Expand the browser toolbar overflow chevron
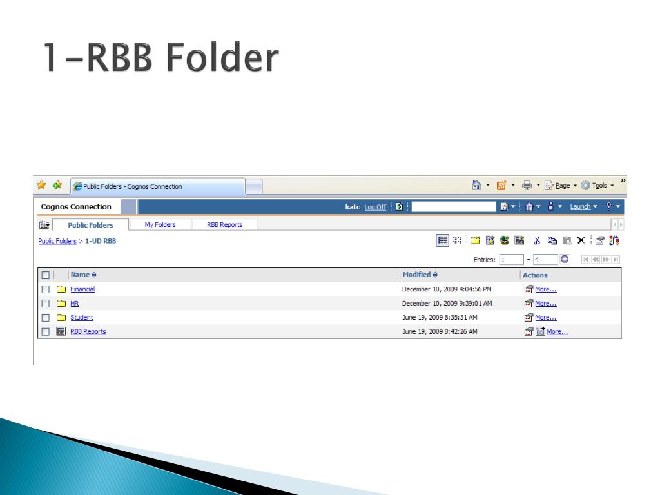660x495 pixels. click(x=623, y=180)
